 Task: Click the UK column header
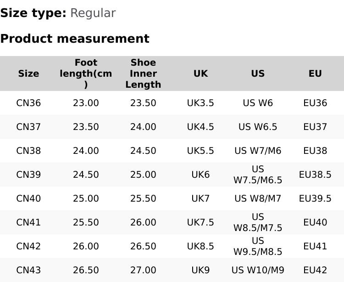pyautogui.click(x=200, y=73)
